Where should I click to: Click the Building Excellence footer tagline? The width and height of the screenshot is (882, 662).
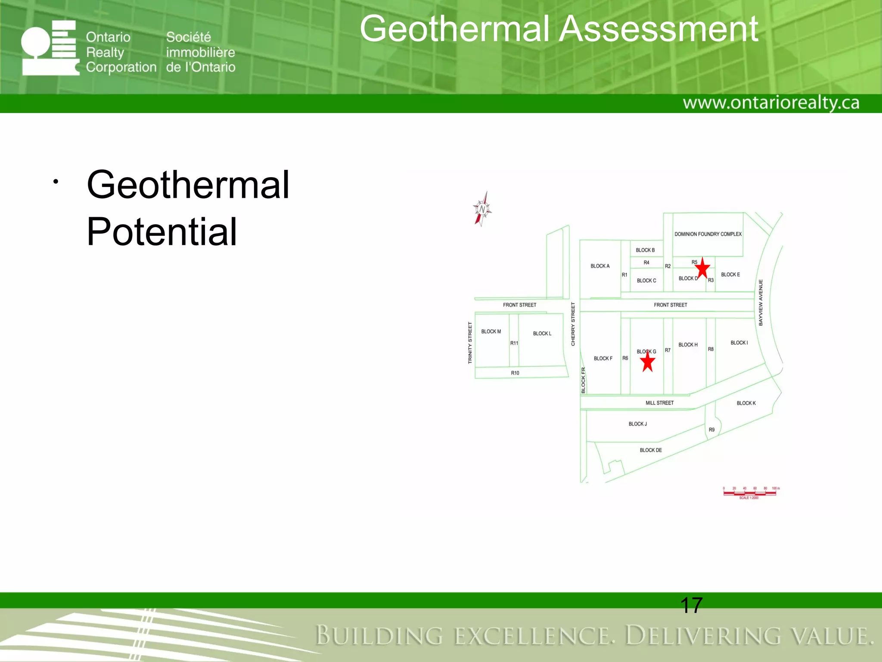click(594, 636)
